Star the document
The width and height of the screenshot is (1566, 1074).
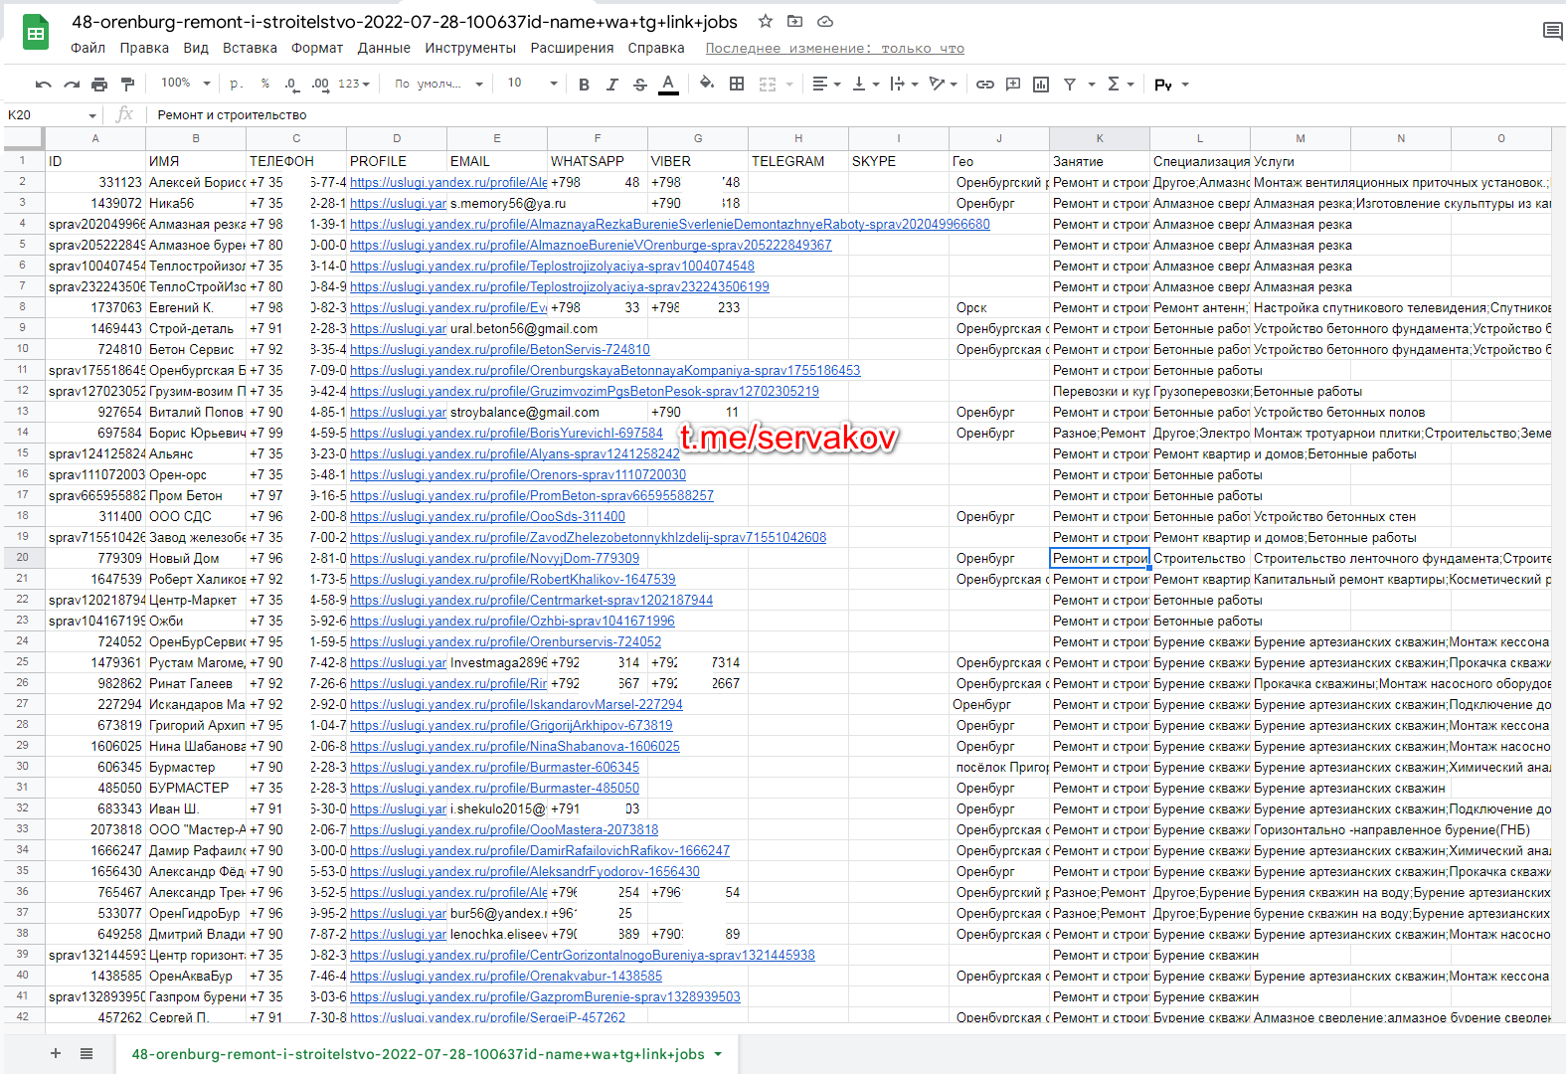[766, 21]
